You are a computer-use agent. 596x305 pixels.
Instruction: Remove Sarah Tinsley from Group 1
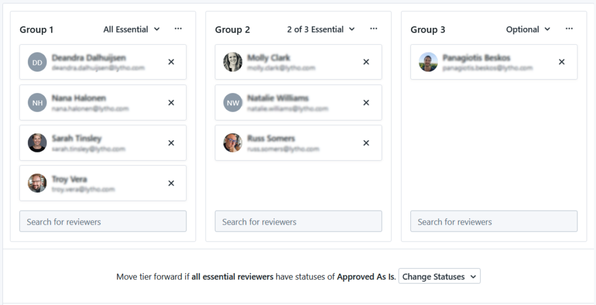pyautogui.click(x=171, y=143)
